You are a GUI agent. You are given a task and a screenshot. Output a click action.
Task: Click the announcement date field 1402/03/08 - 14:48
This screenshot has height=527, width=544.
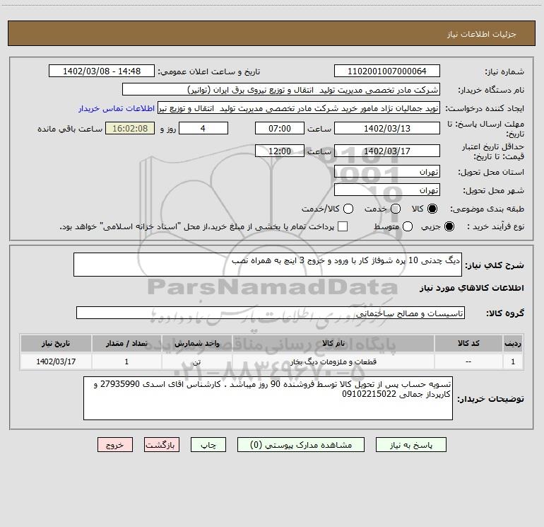102,71
